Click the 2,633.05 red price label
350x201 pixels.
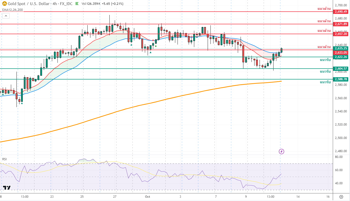click(x=341, y=52)
